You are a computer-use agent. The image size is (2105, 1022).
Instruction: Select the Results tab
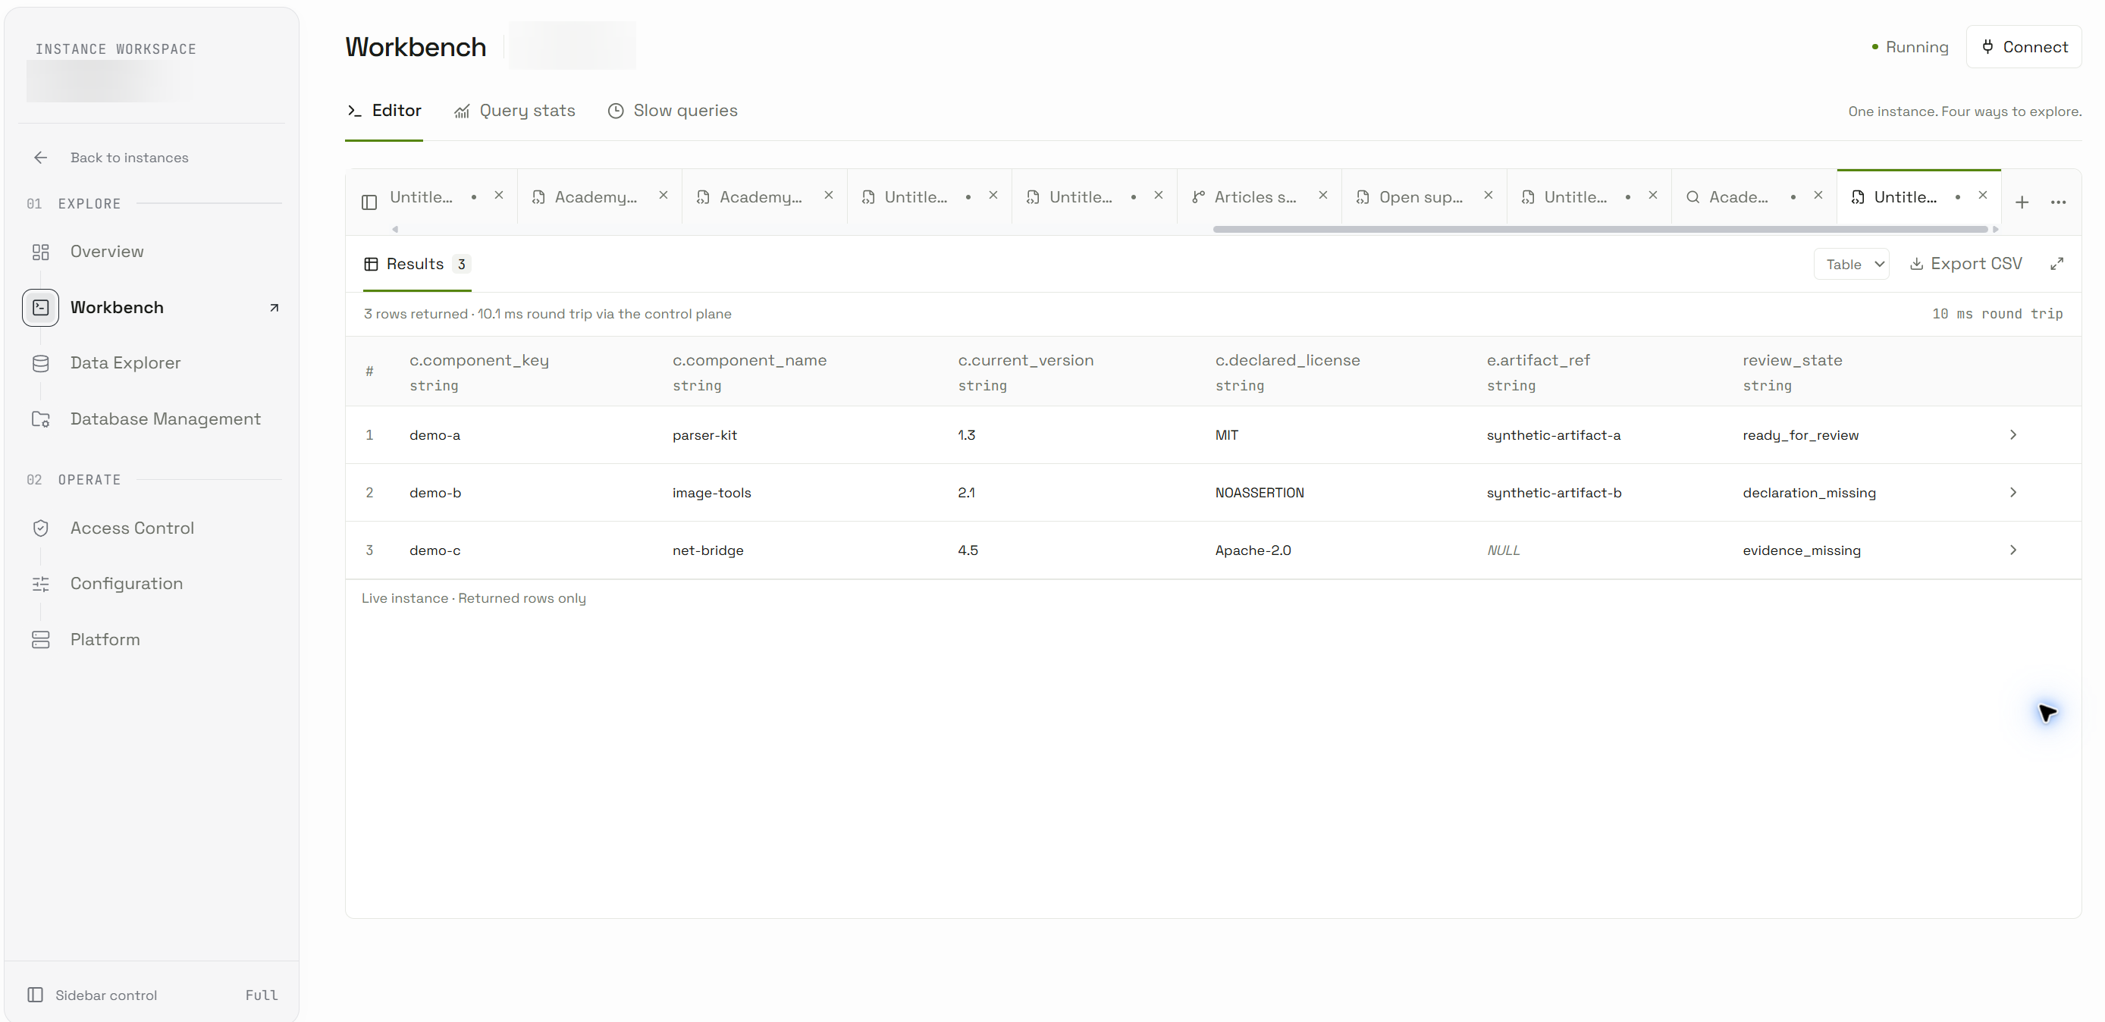tap(417, 264)
